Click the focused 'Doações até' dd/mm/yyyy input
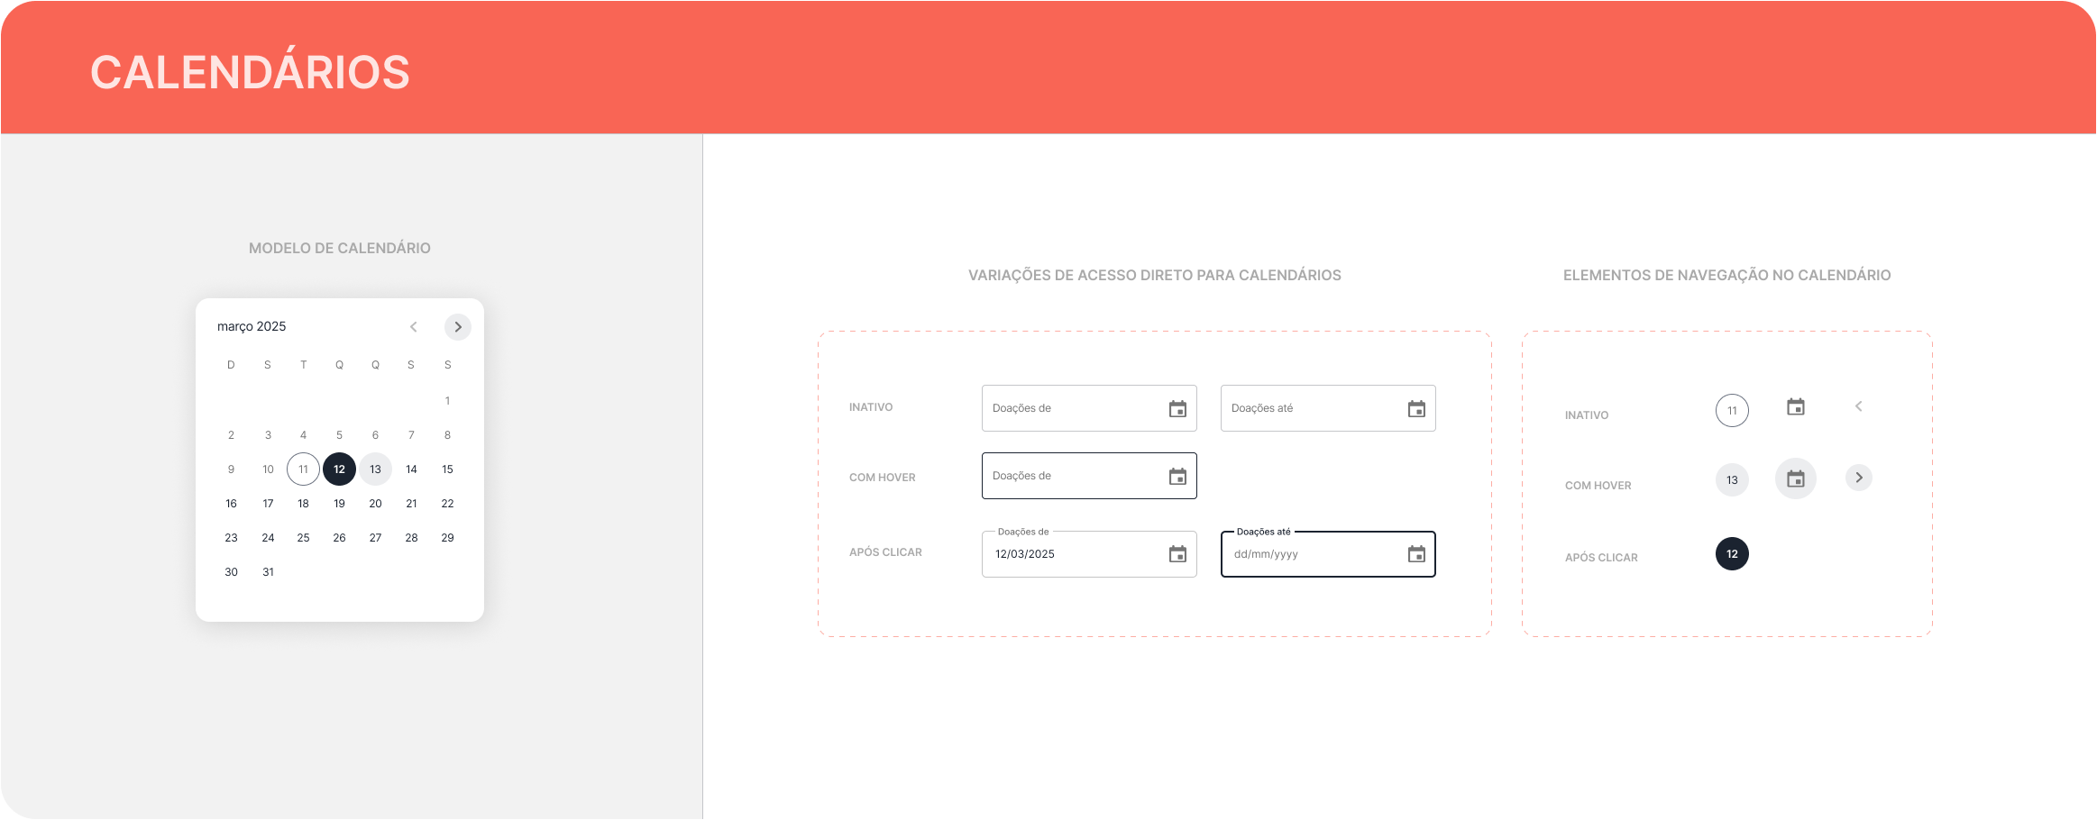Screen dimensions: 2097x820 tap(1312, 554)
